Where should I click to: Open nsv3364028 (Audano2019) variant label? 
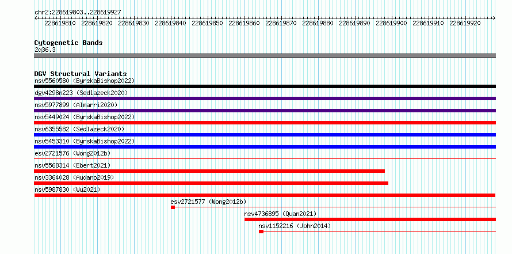pos(74,177)
